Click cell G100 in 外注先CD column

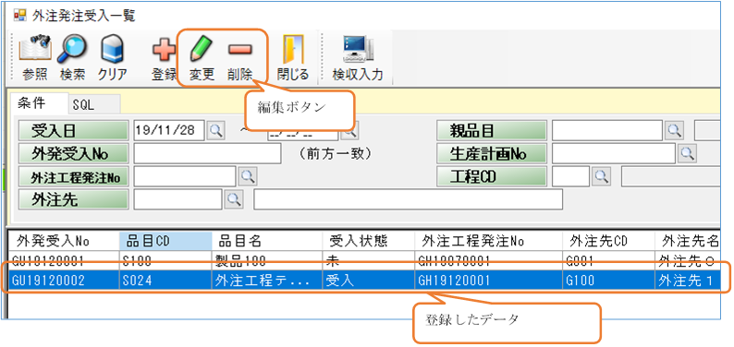click(x=609, y=280)
